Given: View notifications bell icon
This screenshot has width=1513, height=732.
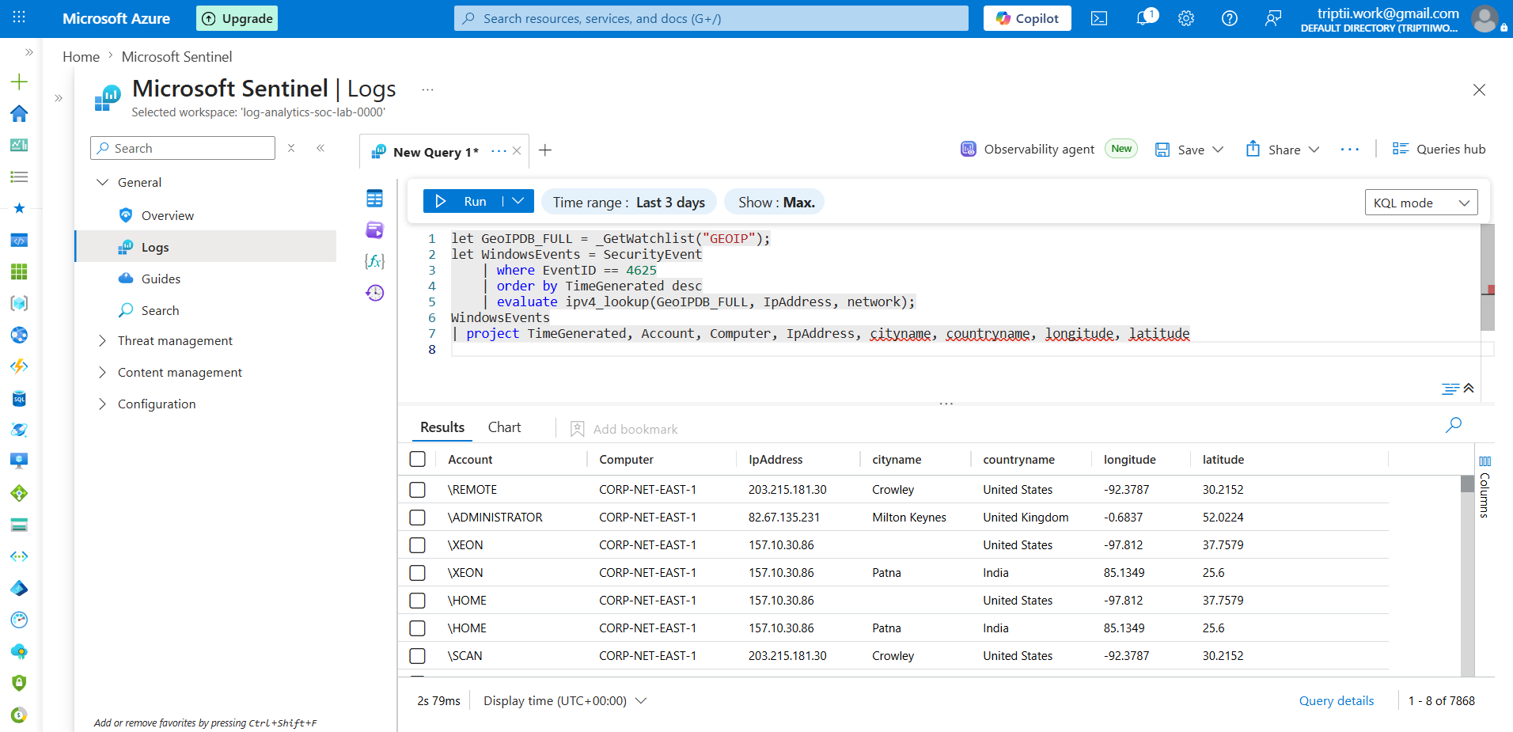Looking at the screenshot, I should coord(1145,17).
